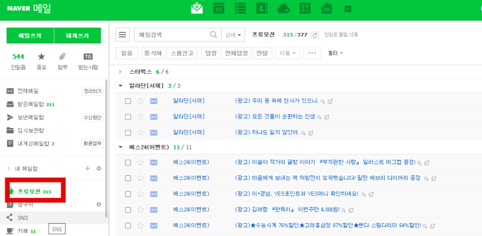Filter by attachment paperclip icon
482x236 pixels.
[62, 57]
